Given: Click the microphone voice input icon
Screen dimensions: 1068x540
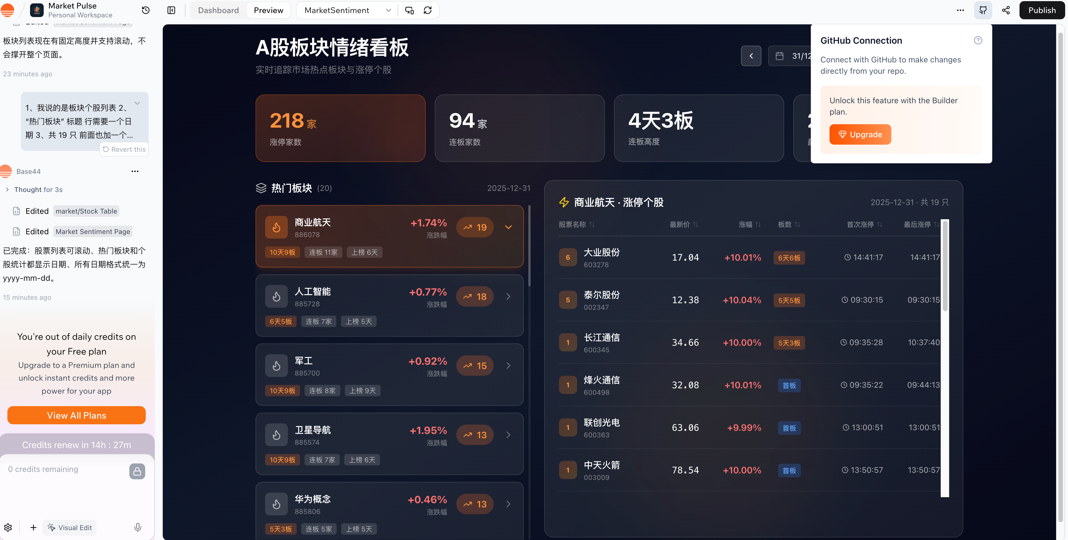Looking at the screenshot, I should (x=138, y=527).
